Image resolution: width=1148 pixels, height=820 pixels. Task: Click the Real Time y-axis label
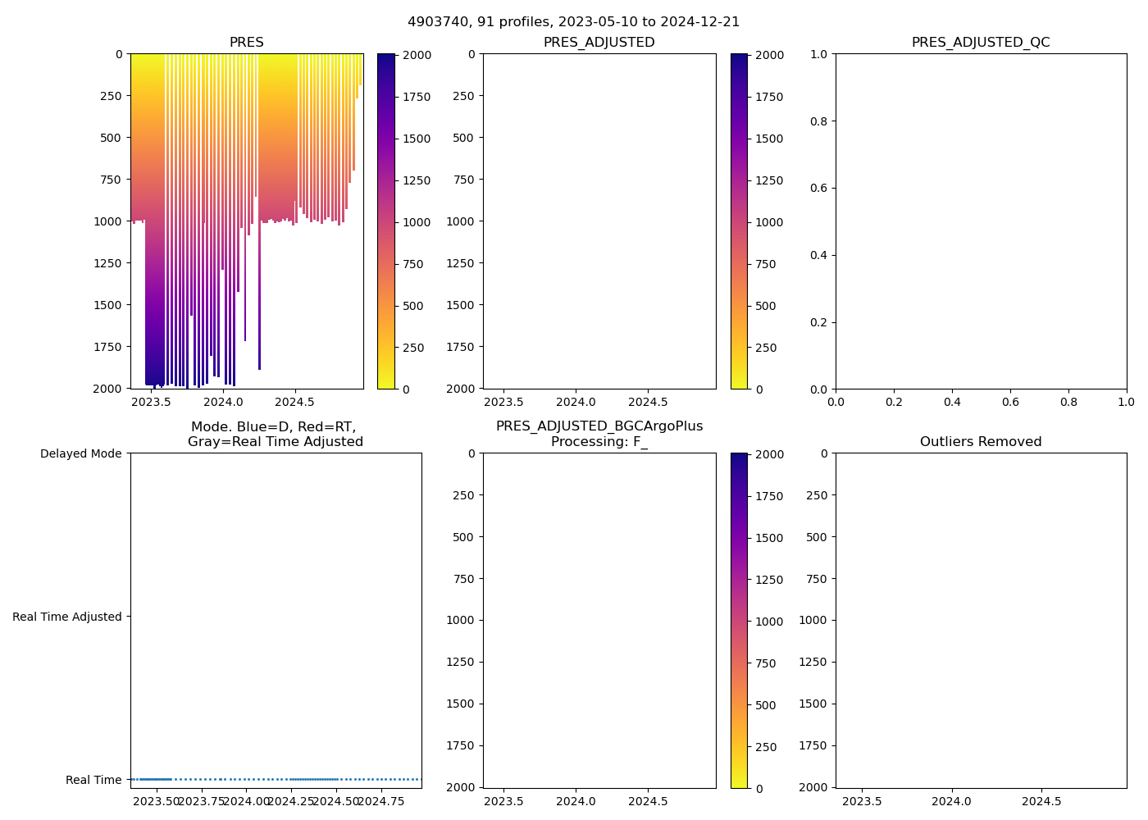93,780
